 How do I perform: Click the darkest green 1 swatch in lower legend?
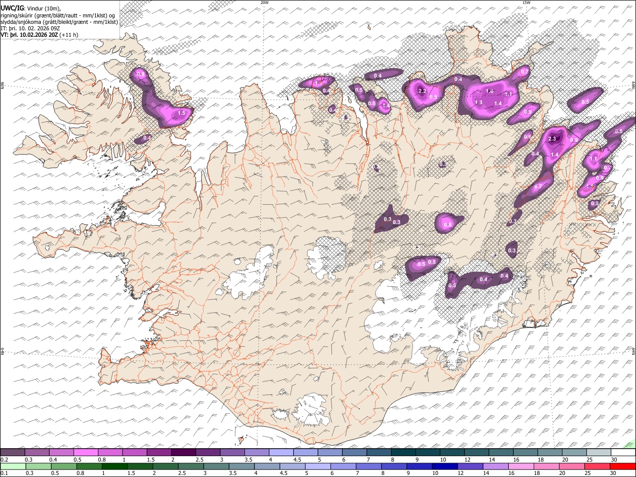click(x=115, y=466)
